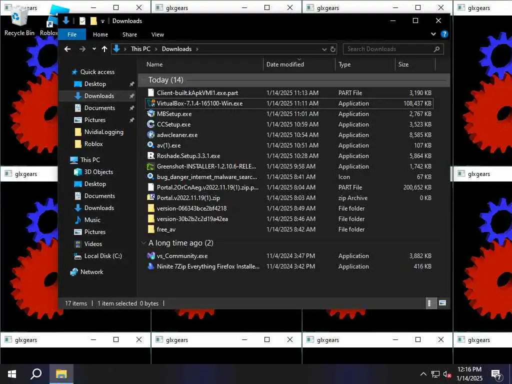Screen dimensions: 512x384
Task: Sort by the Type column header
Action: click(365, 64)
